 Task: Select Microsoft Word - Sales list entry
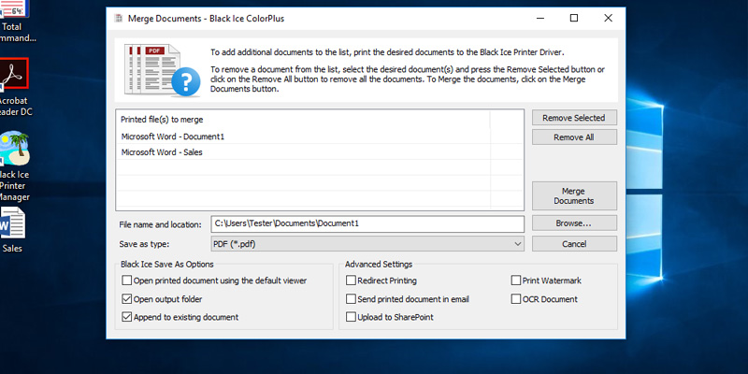[x=162, y=152]
